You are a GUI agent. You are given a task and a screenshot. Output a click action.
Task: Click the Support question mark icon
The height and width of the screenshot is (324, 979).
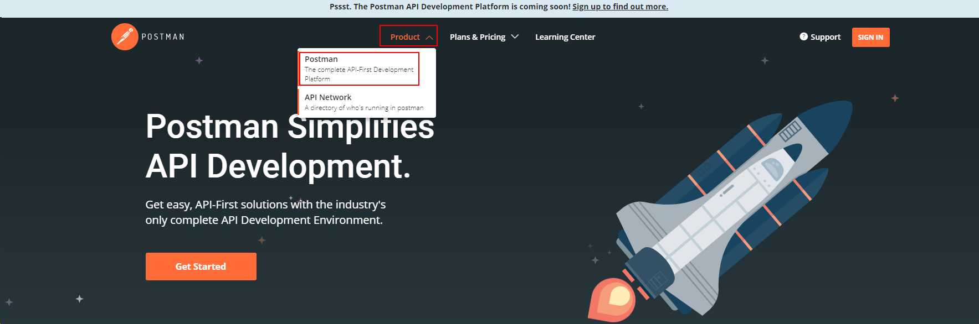pyautogui.click(x=803, y=36)
